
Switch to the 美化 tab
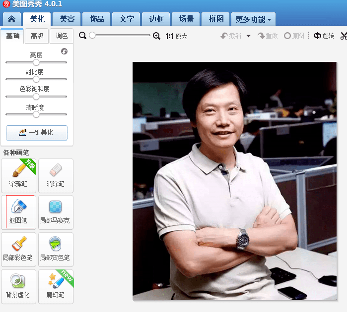(x=37, y=19)
